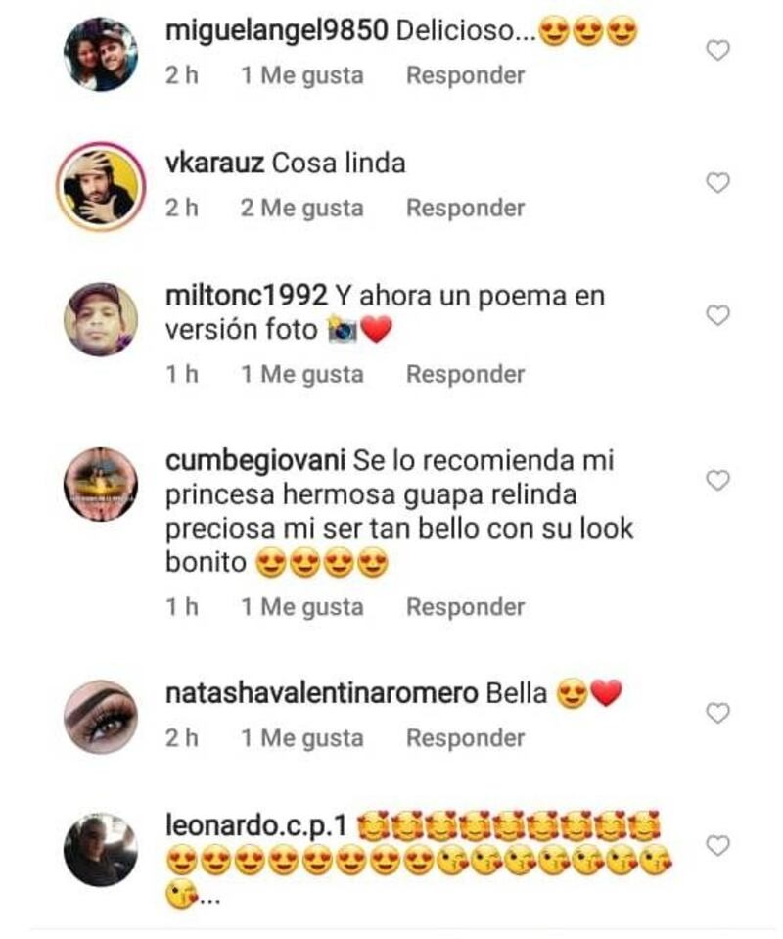Image resolution: width=783 pixels, height=939 pixels.
Task: Reply to miltonc1992's comment
Action: (465, 374)
